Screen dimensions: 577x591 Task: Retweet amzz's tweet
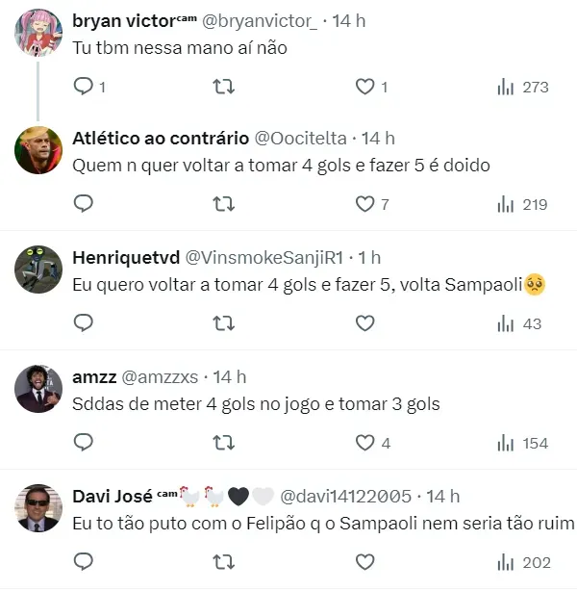223,443
